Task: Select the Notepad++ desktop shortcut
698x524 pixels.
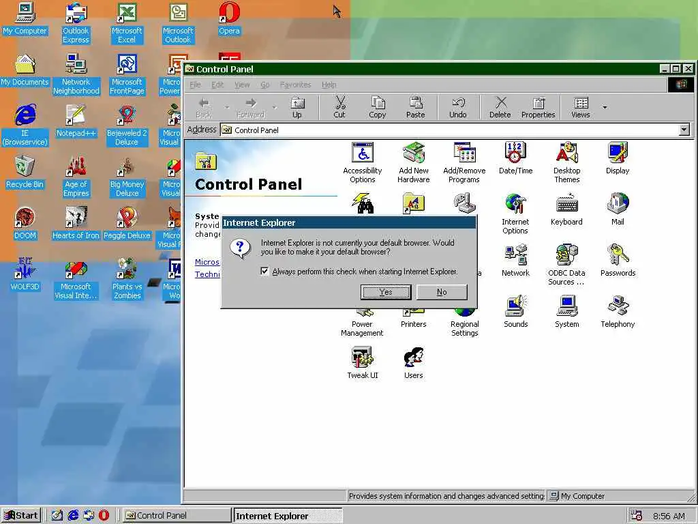Action: click(76, 121)
